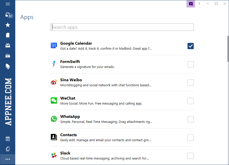Enable the FormSwift checkbox
Image resolution: width=229 pixels, height=165 pixels.
(190, 64)
